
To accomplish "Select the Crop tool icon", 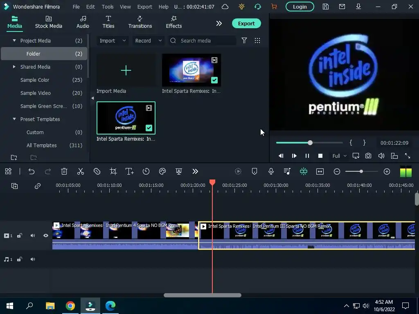I will click(x=113, y=171).
